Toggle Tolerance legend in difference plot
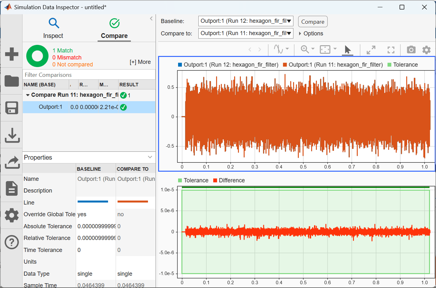The image size is (436, 288). coord(193,181)
